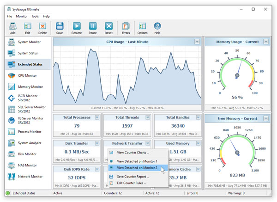Select System Status in the sidebar

[28, 53]
